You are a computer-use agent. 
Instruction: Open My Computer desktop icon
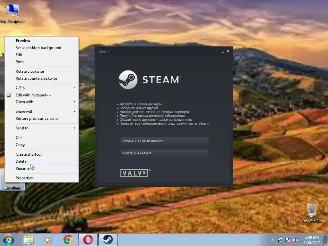coord(12,13)
